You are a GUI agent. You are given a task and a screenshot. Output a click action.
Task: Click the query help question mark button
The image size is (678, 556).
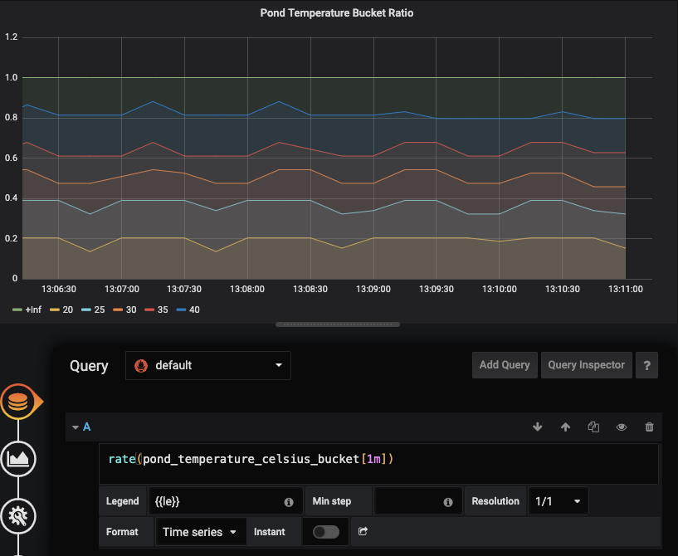[x=646, y=365]
